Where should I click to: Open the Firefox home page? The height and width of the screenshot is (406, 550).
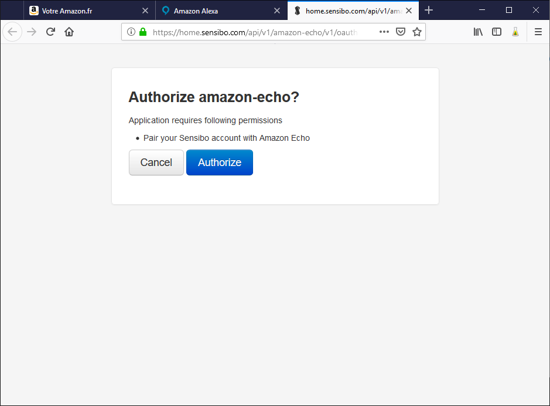click(x=69, y=32)
